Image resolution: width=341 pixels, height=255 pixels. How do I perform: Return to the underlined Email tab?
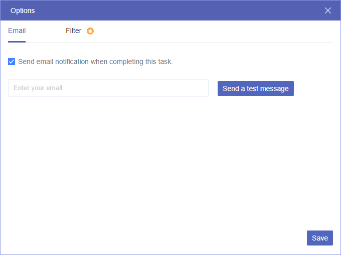tap(17, 31)
